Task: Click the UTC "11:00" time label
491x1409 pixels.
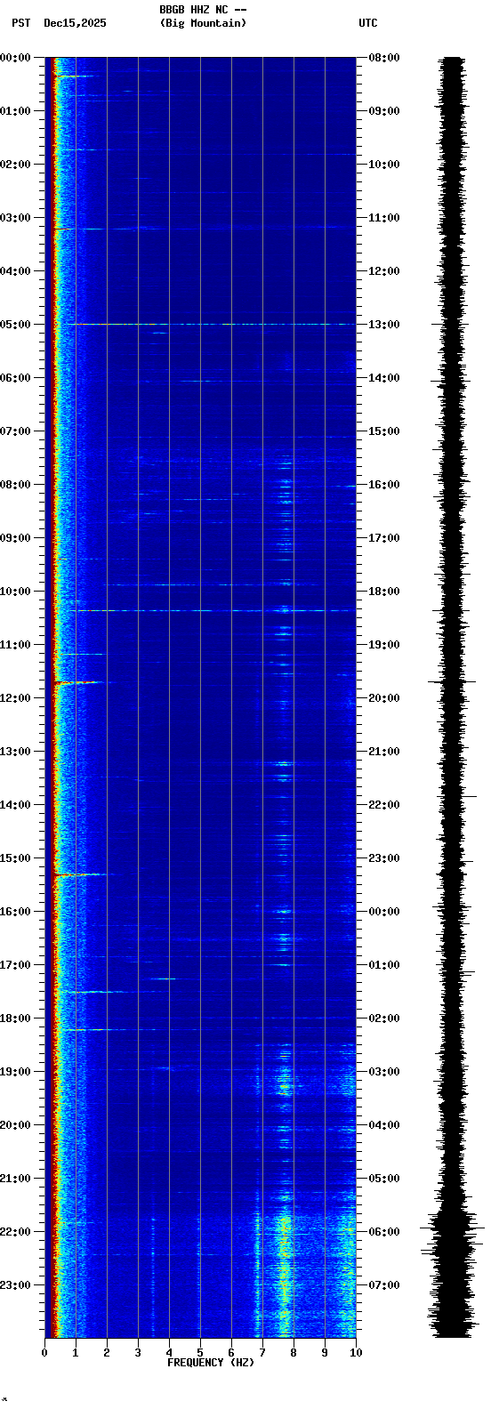Action: click(x=384, y=218)
